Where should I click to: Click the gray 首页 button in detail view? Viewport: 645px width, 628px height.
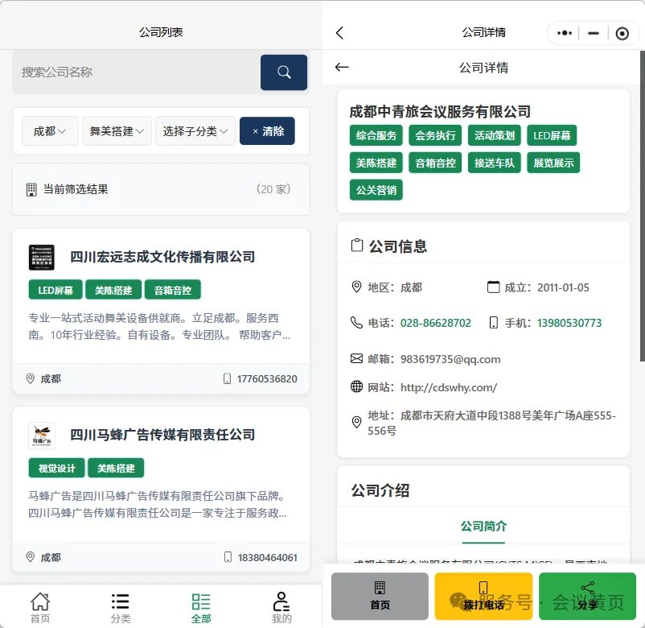380,596
